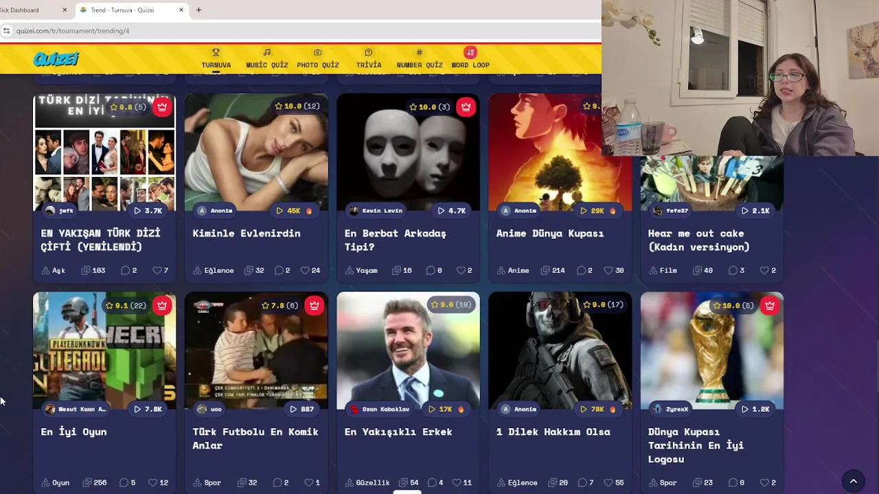Click the Aşk category tag
The height and width of the screenshot is (494, 879).
(x=54, y=270)
